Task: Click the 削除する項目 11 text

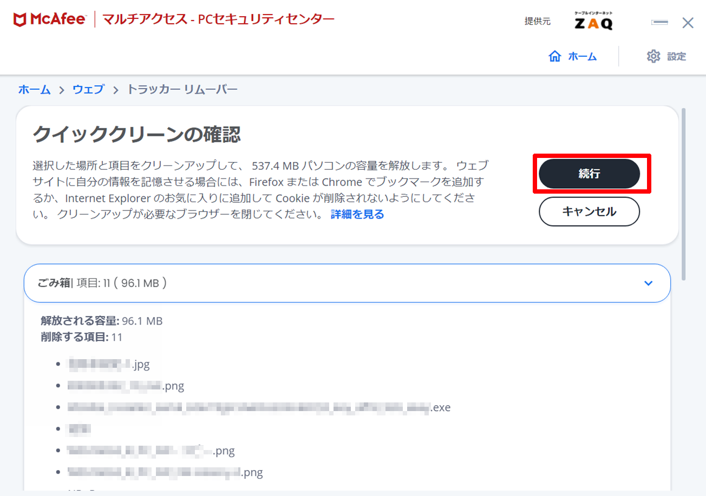Action: coord(82,338)
